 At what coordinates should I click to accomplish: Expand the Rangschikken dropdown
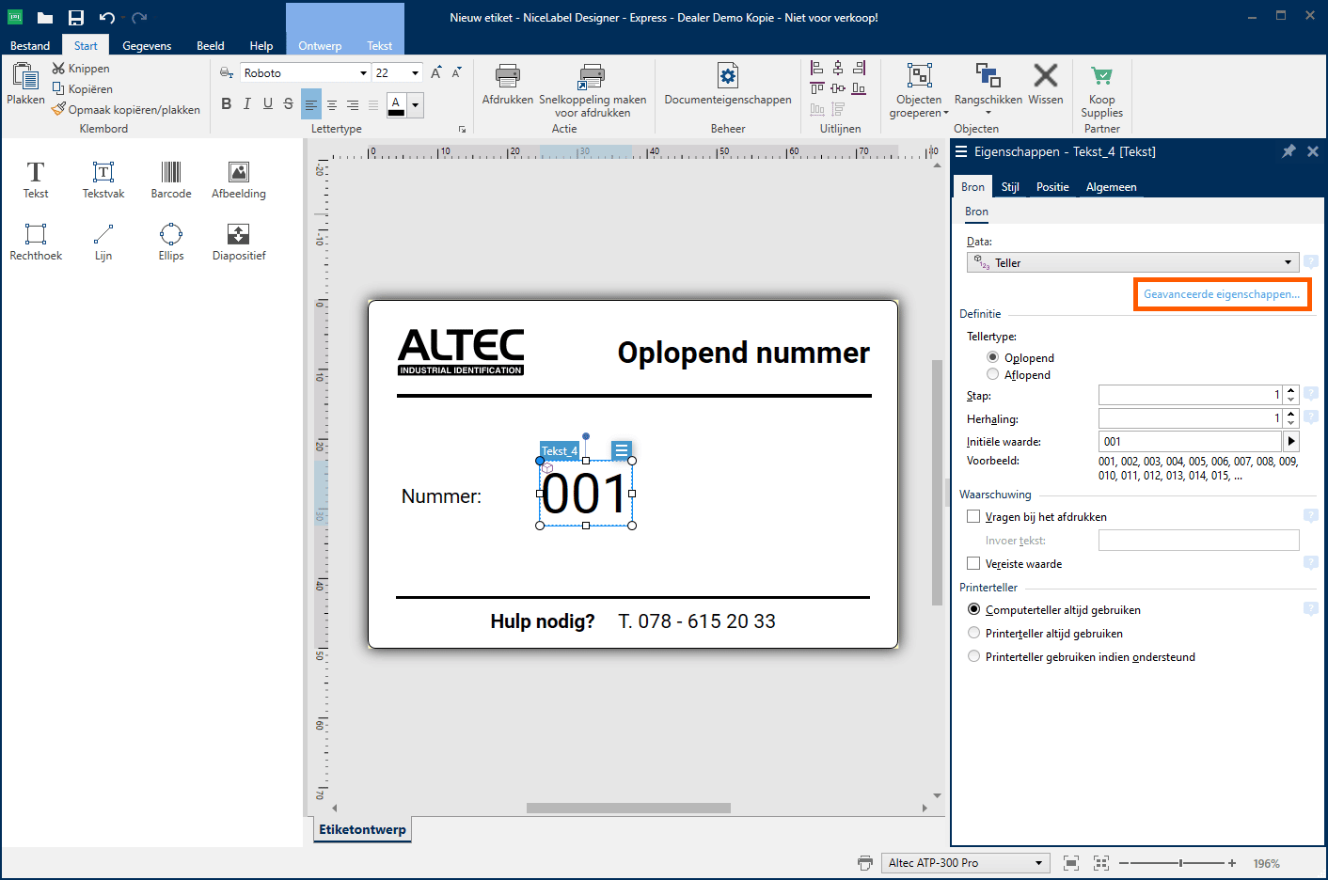pyautogui.click(x=988, y=113)
